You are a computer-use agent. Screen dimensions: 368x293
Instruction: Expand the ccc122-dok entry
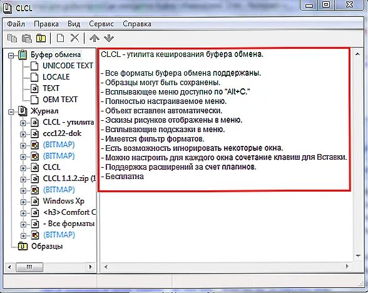[23, 134]
